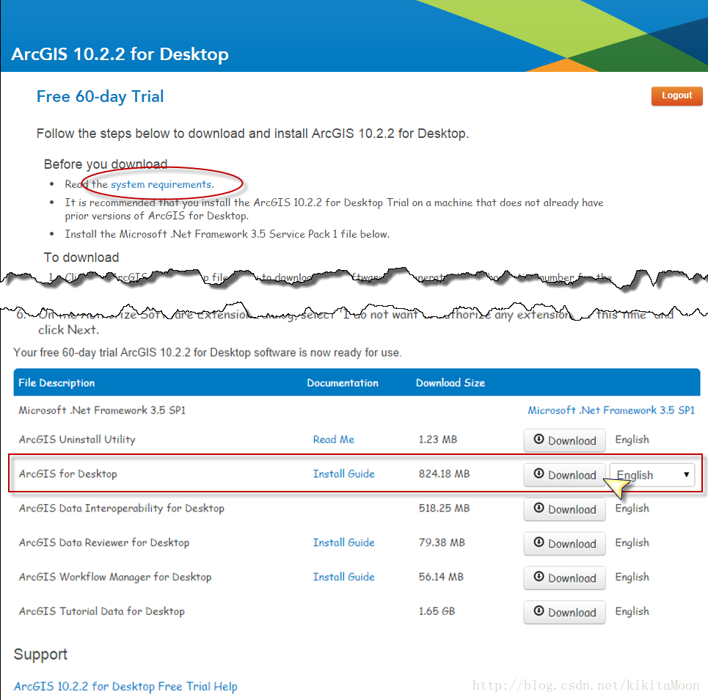
Task: Download ArcGIS Data Reviewer for Desktop
Action: 564,543
